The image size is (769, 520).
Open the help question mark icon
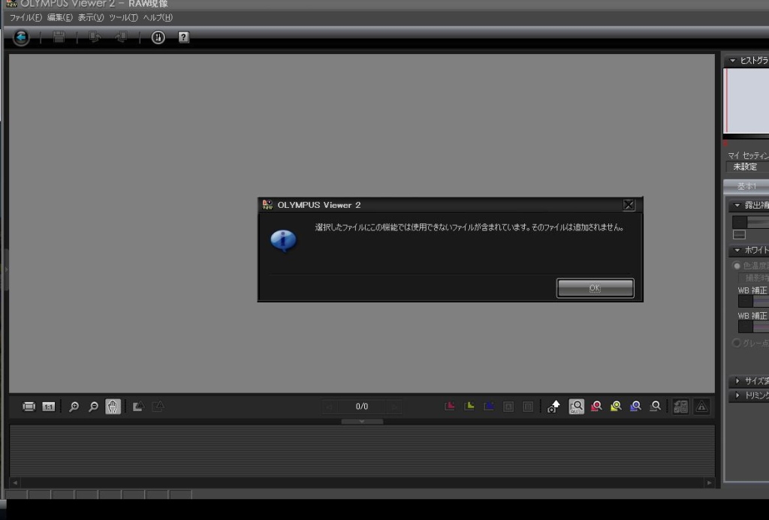[x=183, y=38]
